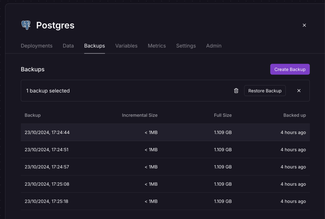Click the Incremental Size column header
This screenshot has width=325, height=219.
pos(140,115)
